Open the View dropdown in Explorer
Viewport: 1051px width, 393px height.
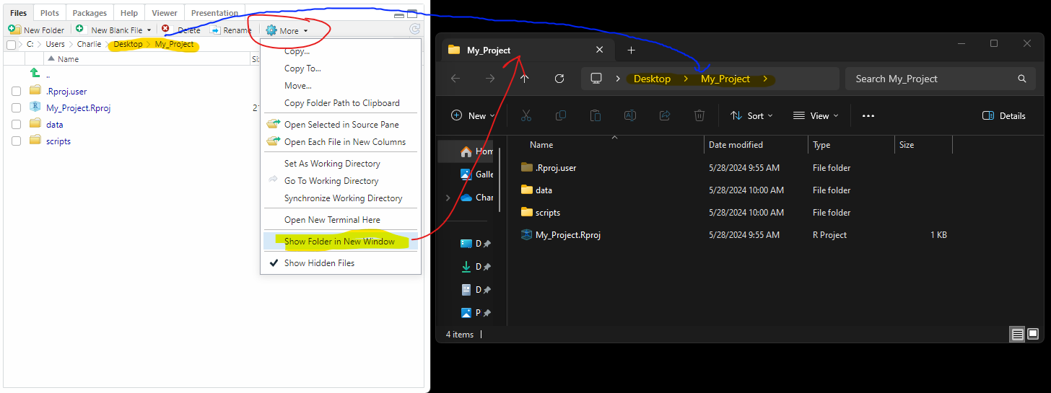pos(816,115)
